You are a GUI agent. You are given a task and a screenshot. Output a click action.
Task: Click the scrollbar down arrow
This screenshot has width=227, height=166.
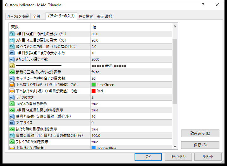tap(175, 147)
